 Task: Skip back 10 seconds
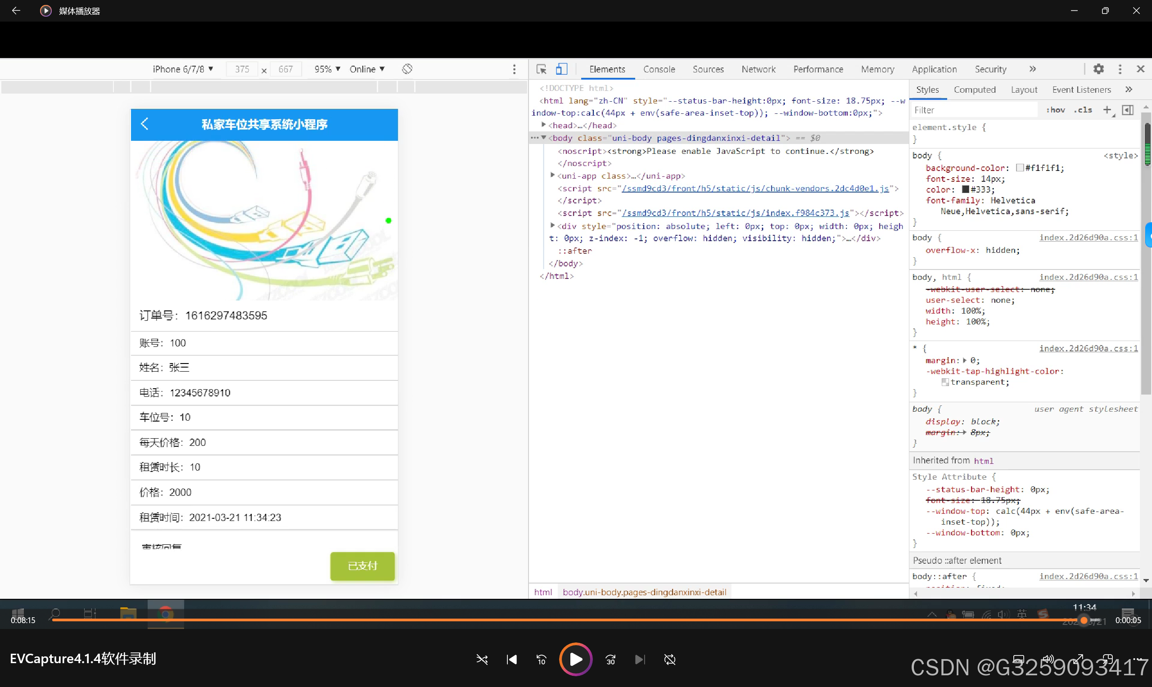[x=541, y=660]
